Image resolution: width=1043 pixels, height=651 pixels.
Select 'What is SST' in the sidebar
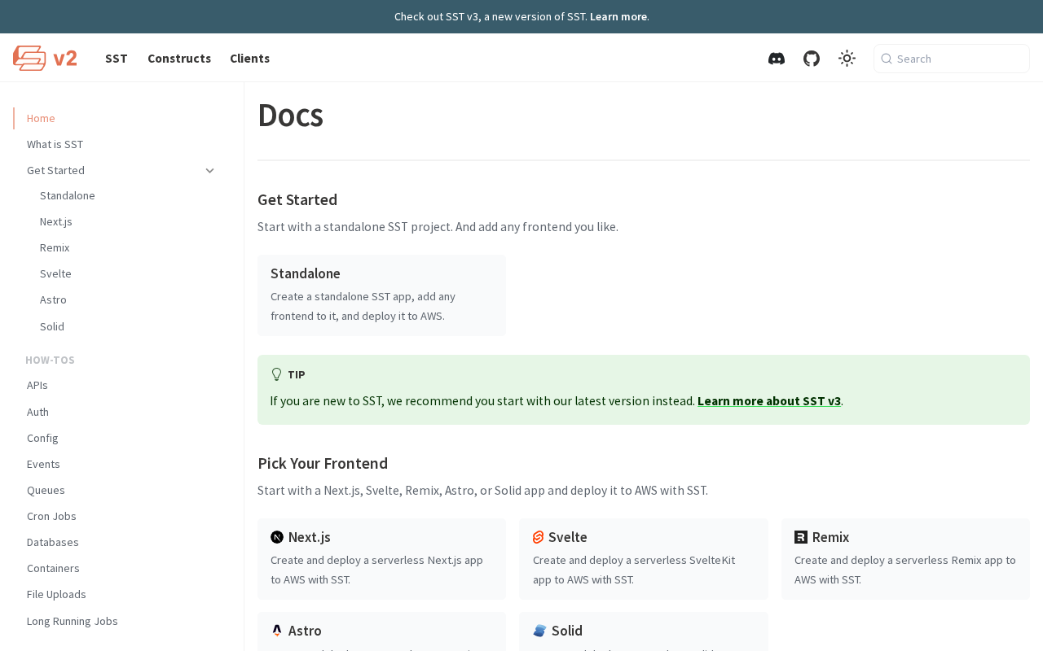point(55,145)
